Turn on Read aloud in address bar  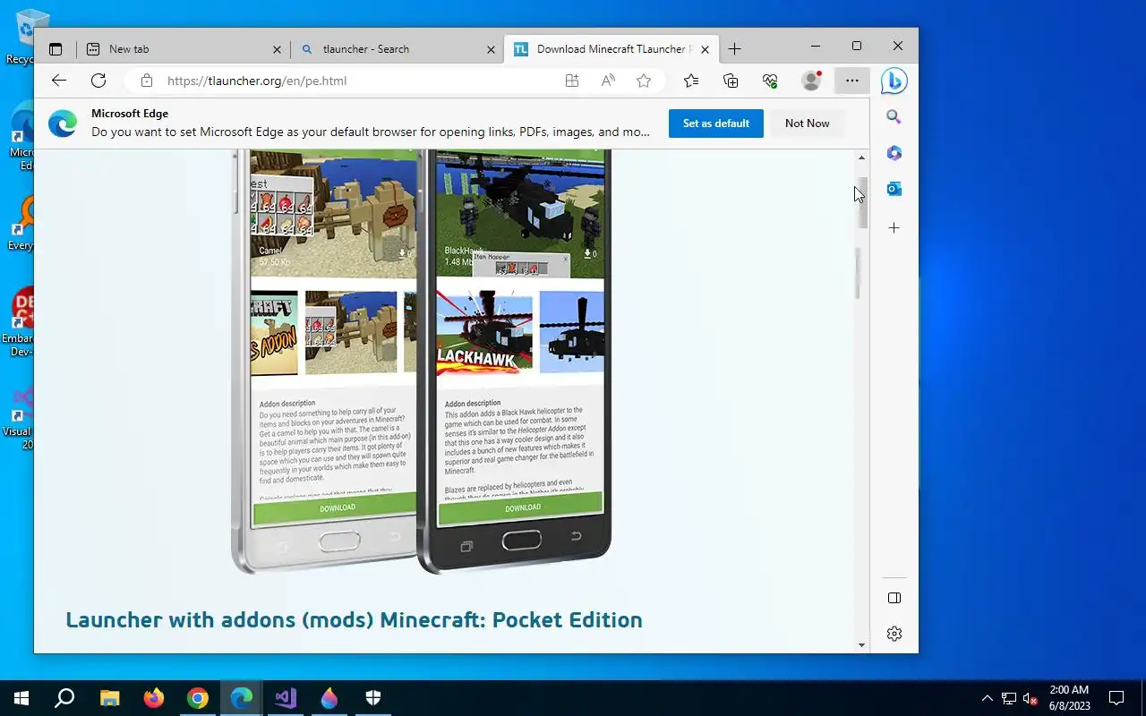click(608, 81)
